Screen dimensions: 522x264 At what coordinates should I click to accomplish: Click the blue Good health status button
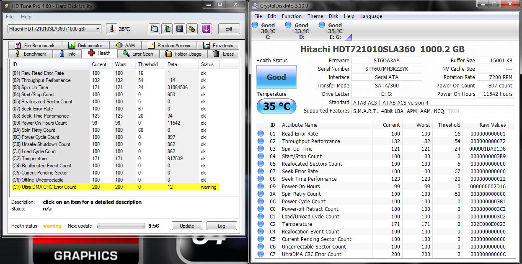pyautogui.click(x=276, y=77)
